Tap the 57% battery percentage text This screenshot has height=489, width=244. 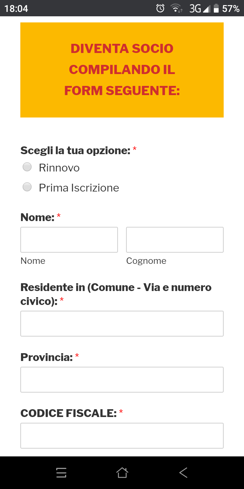[231, 8]
